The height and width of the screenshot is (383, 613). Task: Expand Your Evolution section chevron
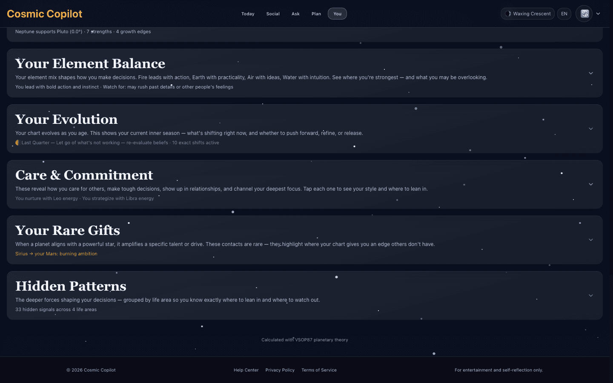point(591,129)
